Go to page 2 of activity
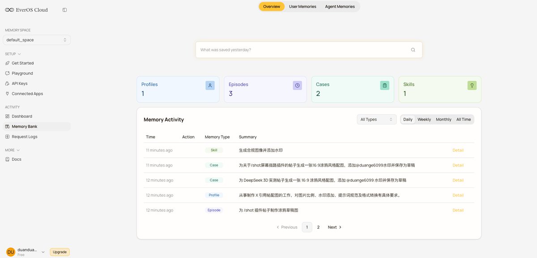This screenshot has width=537, height=258. point(318,227)
